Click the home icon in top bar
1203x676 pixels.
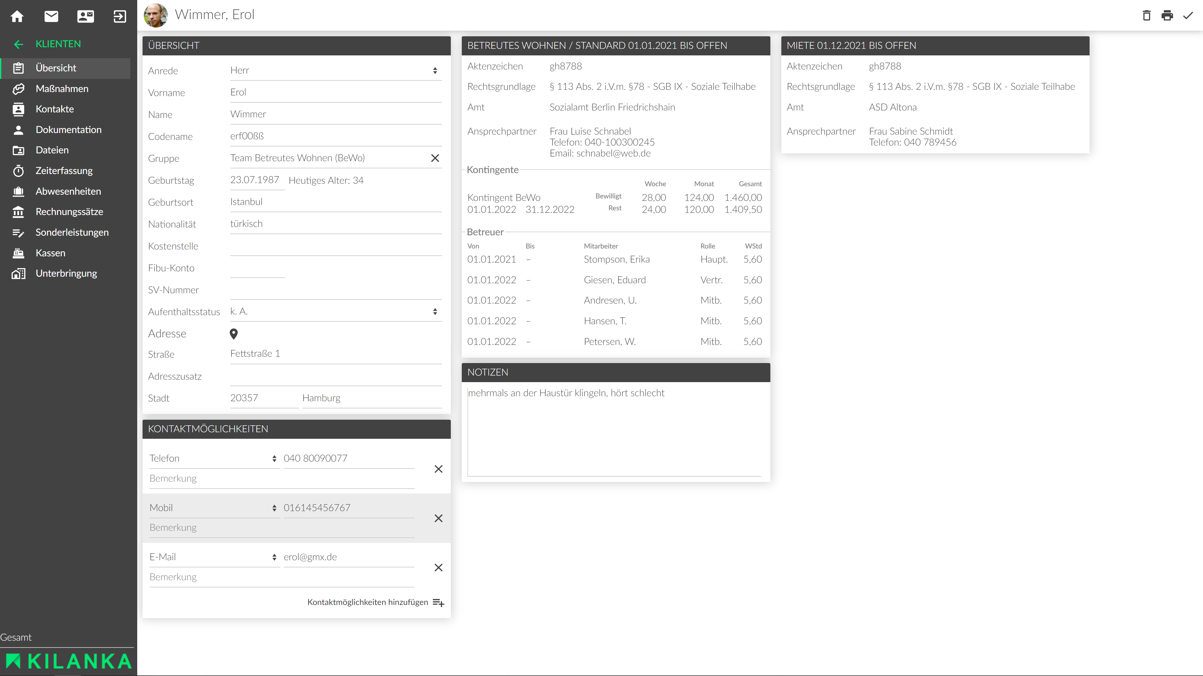[17, 16]
